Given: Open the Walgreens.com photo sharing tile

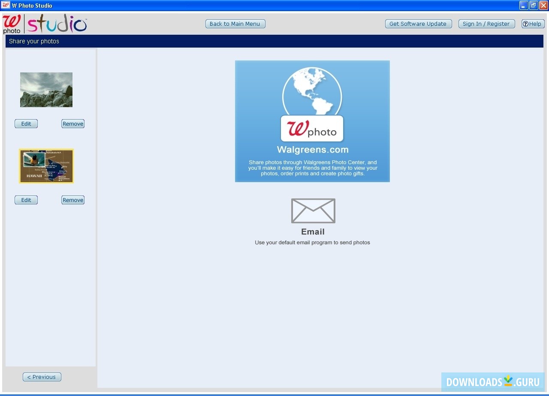Looking at the screenshot, I should (312, 121).
